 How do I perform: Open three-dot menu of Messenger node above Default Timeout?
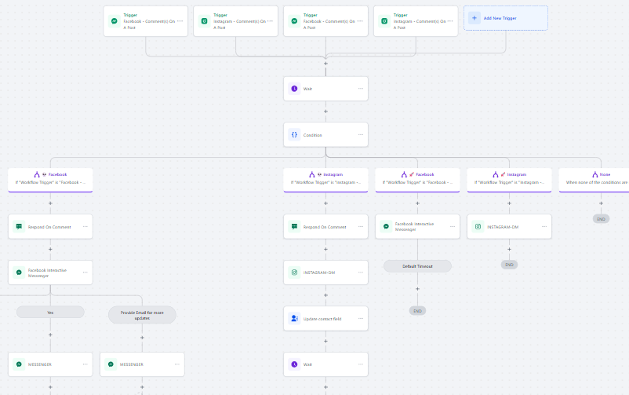coord(453,227)
